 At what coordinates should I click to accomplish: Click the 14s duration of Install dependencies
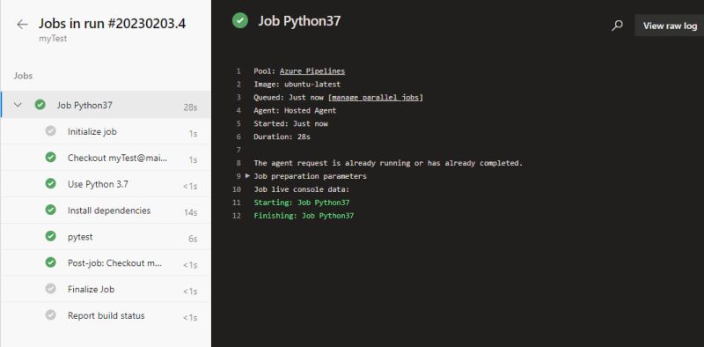point(190,212)
